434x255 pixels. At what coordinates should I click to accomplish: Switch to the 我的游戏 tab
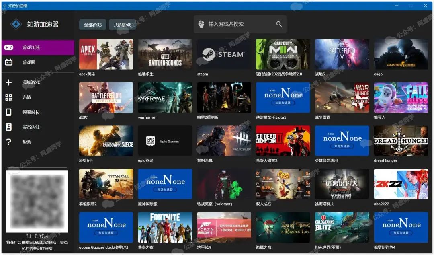(x=122, y=25)
